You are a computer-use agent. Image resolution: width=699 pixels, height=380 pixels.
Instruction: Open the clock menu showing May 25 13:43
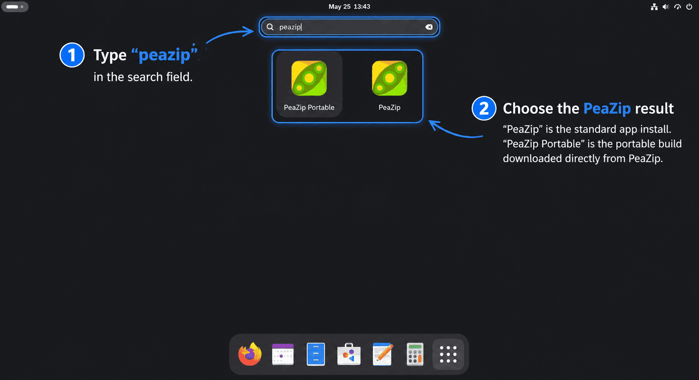(349, 7)
